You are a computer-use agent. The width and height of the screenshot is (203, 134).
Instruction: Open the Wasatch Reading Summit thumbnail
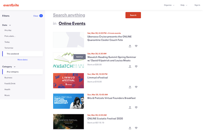tap(68, 60)
